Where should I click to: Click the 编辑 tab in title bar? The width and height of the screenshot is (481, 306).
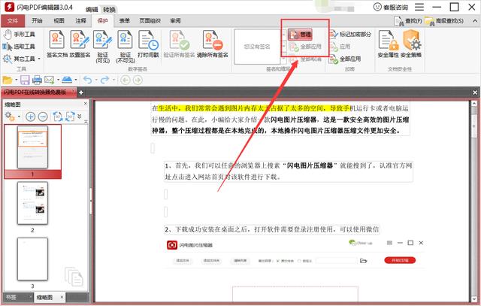pyautogui.click(x=92, y=10)
